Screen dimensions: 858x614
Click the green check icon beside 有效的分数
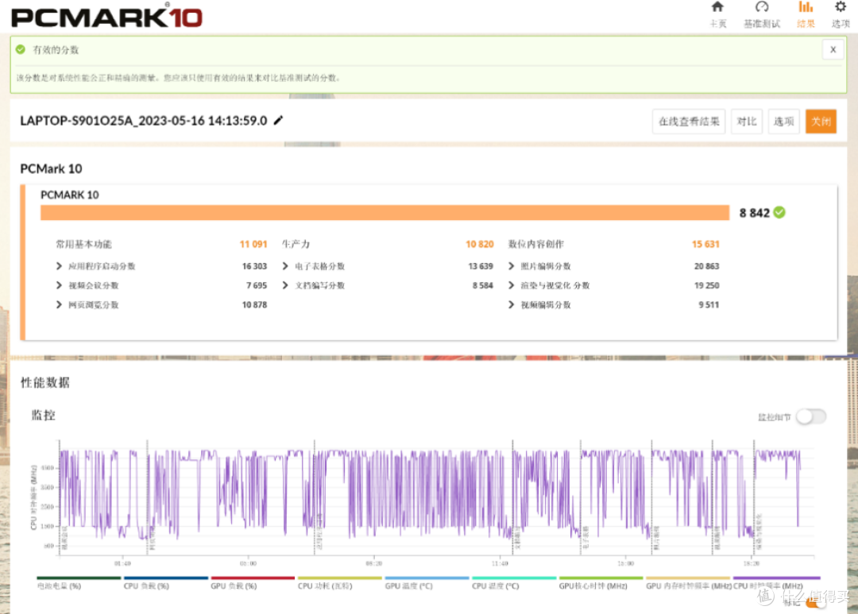[20, 50]
